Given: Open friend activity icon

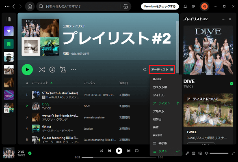Looking at the screenshot, I should point(193,6).
